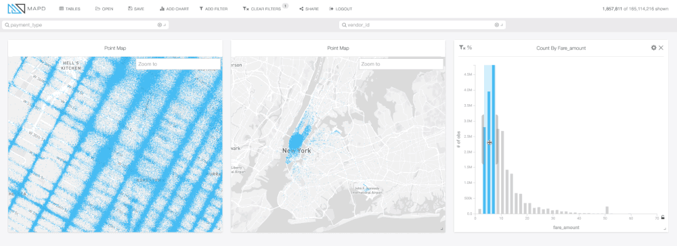Screen dimensions: 677x246
Task: Share the dashboard
Action: click(309, 9)
